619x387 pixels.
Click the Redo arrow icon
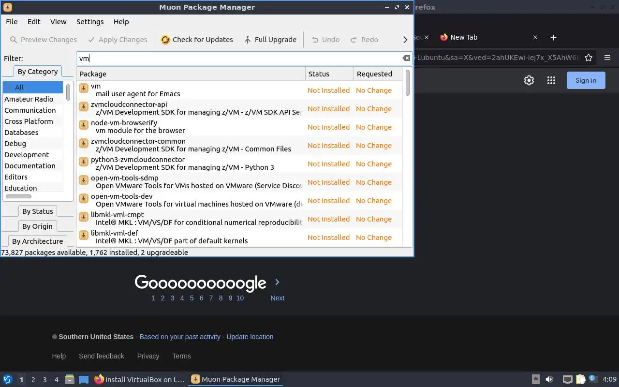tap(354, 40)
